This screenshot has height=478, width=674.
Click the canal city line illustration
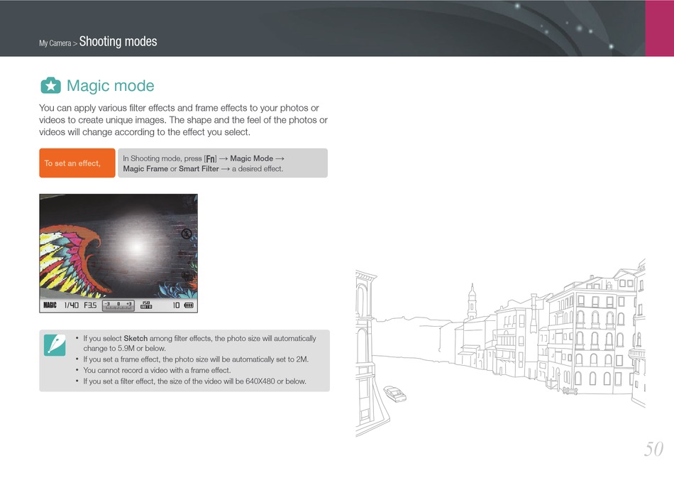tap(500, 347)
